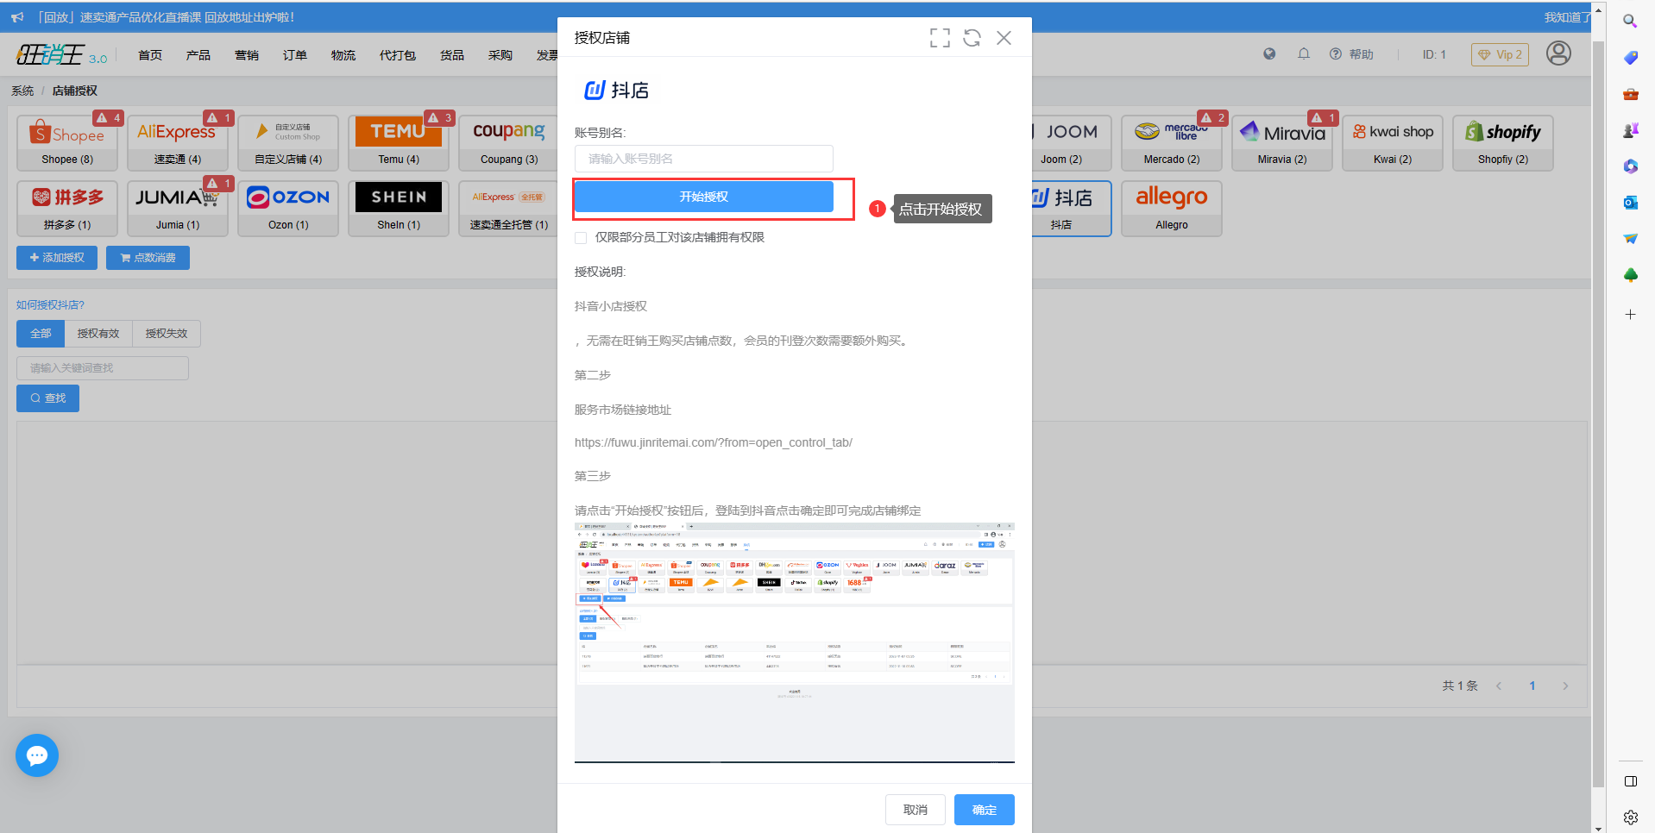Select the Shopify platform tile
Screen dimensions: 1655x833
click(x=1503, y=143)
